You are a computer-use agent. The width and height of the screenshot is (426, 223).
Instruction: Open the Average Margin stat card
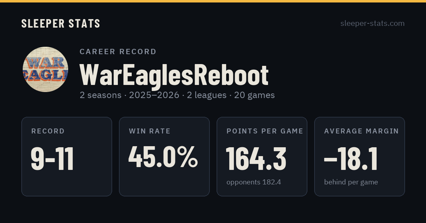[x=360, y=156]
